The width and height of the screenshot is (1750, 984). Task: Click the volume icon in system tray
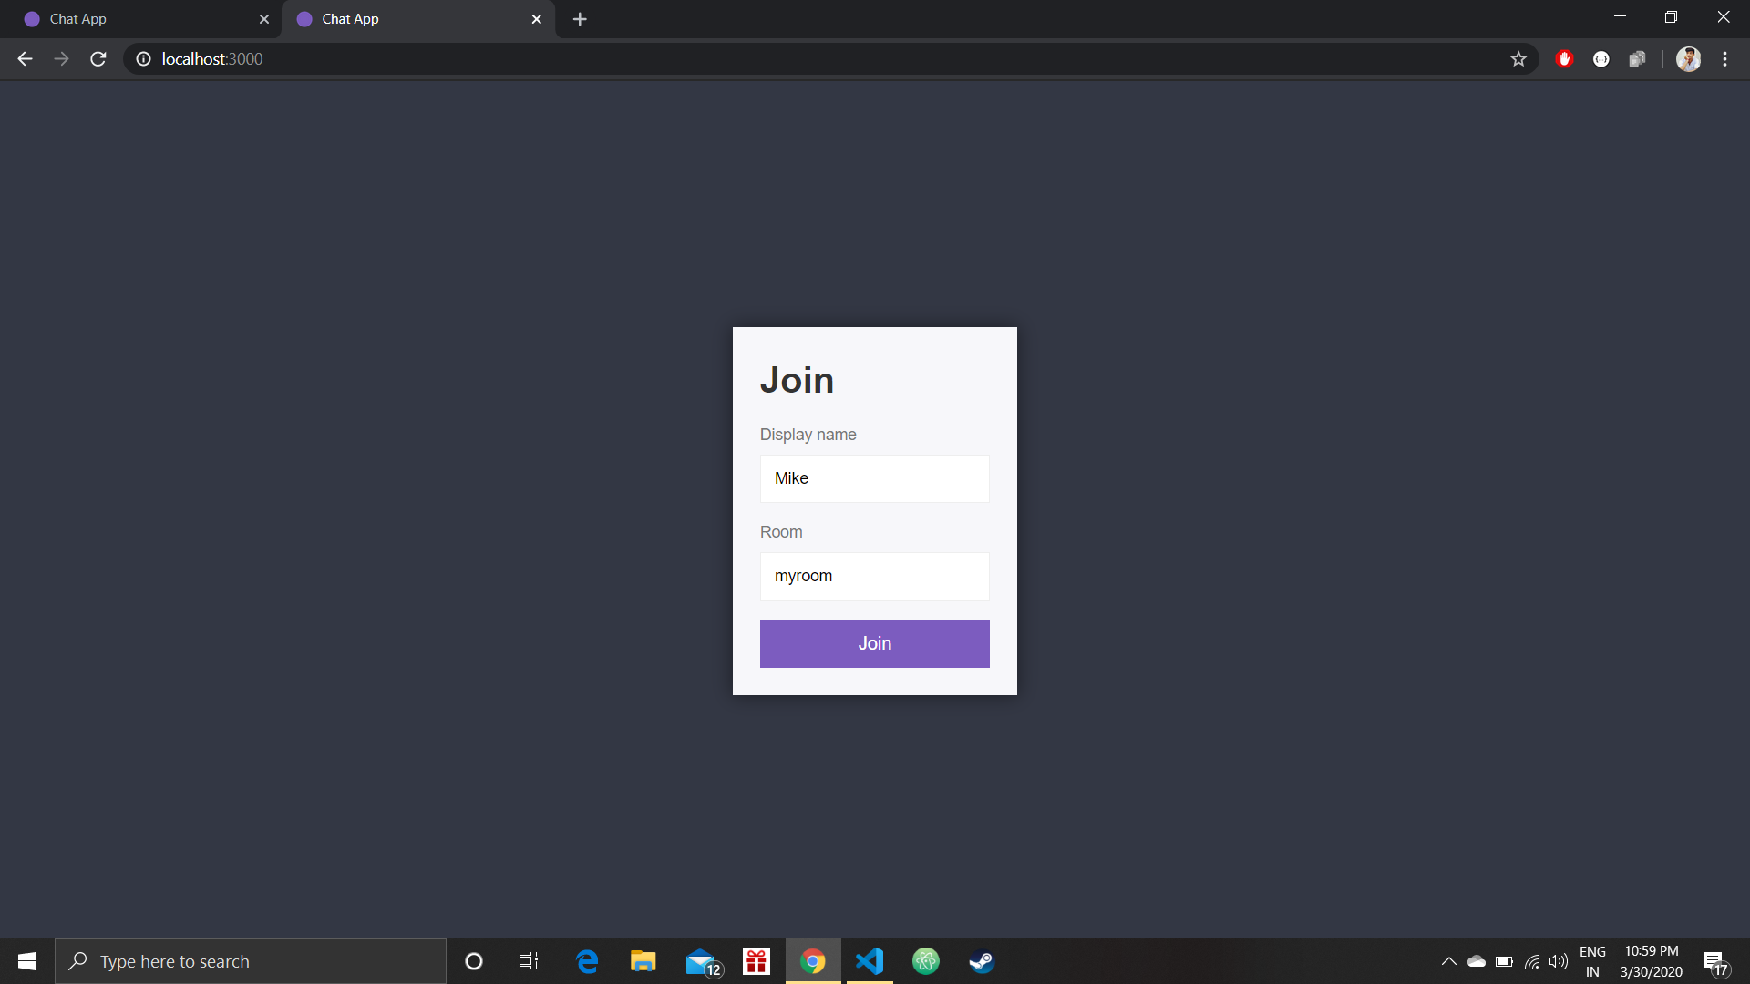pyautogui.click(x=1559, y=961)
